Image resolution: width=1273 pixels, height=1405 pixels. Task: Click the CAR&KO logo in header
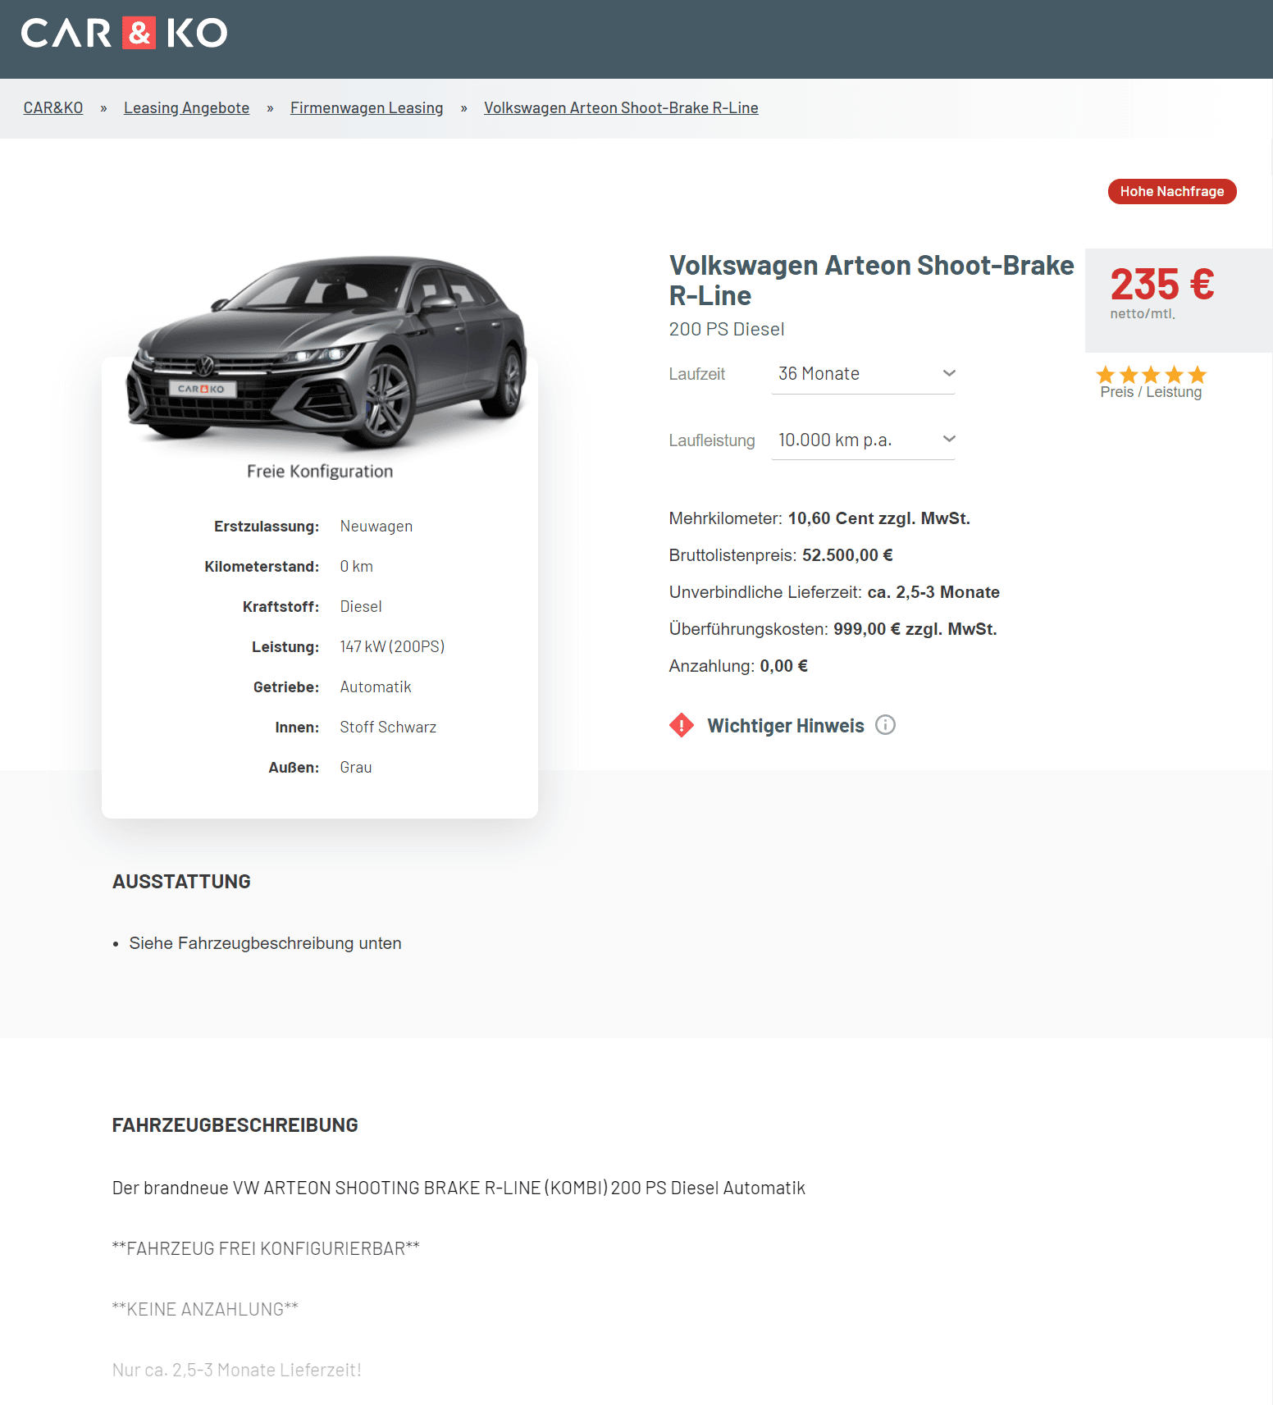pos(124,33)
